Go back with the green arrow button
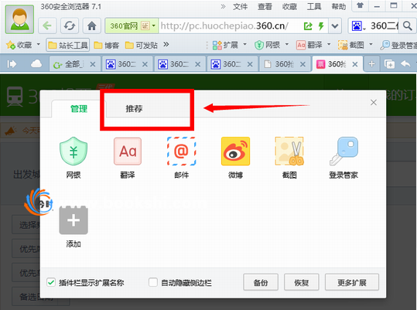This screenshot has width=417, height=310. click(x=47, y=26)
